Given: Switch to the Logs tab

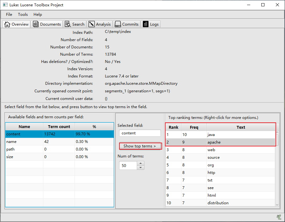Looking at the screenshot, I should [151, 24].
